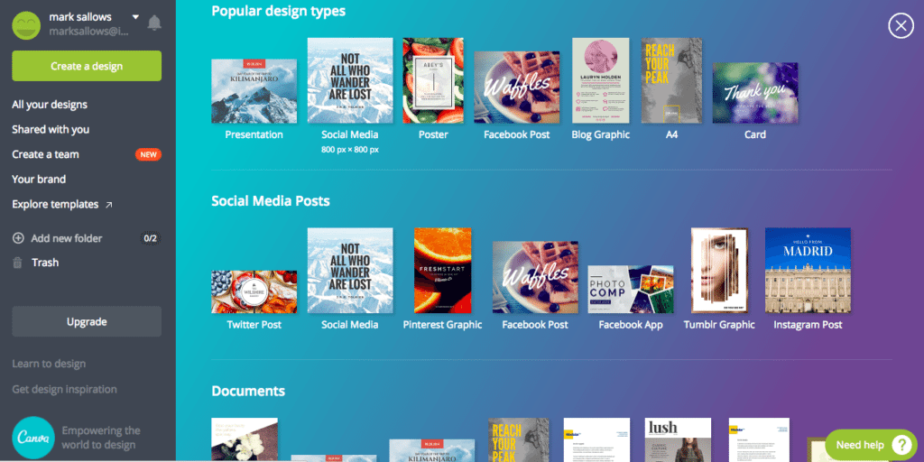Pick the Pinterest Graphic thumbnail

[x=442, y=271]
